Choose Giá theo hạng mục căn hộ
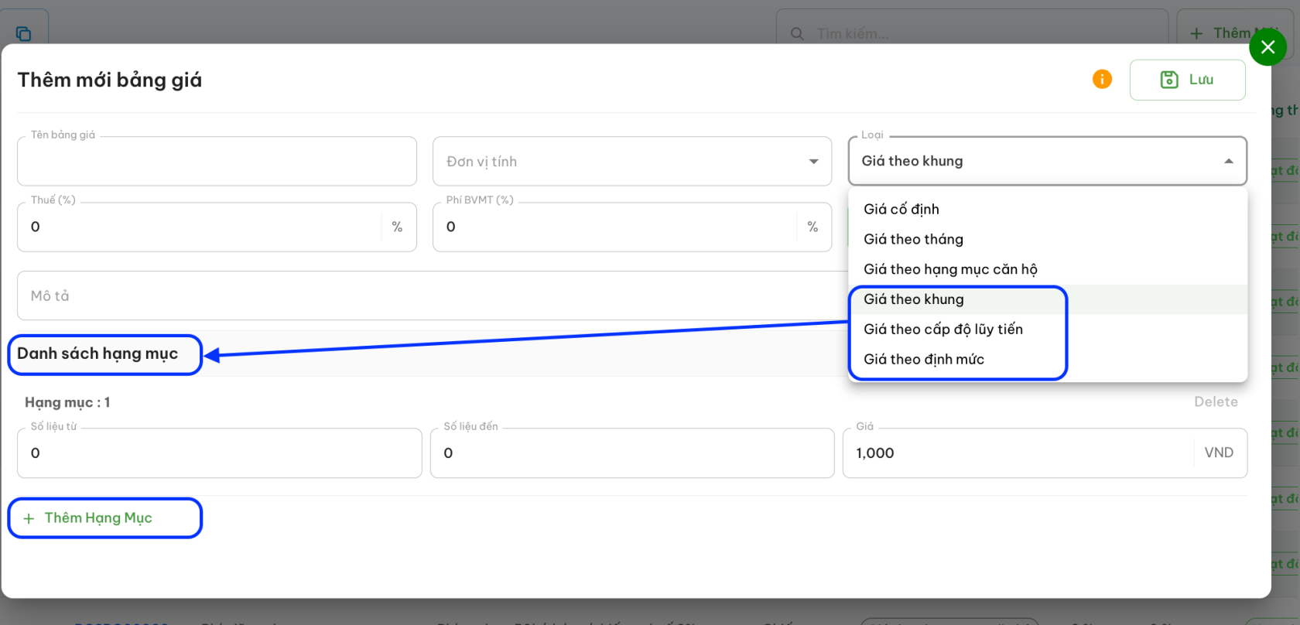Image resolution: width=1300 pixels, height=625 pixels. click(x=1048, y=269)
